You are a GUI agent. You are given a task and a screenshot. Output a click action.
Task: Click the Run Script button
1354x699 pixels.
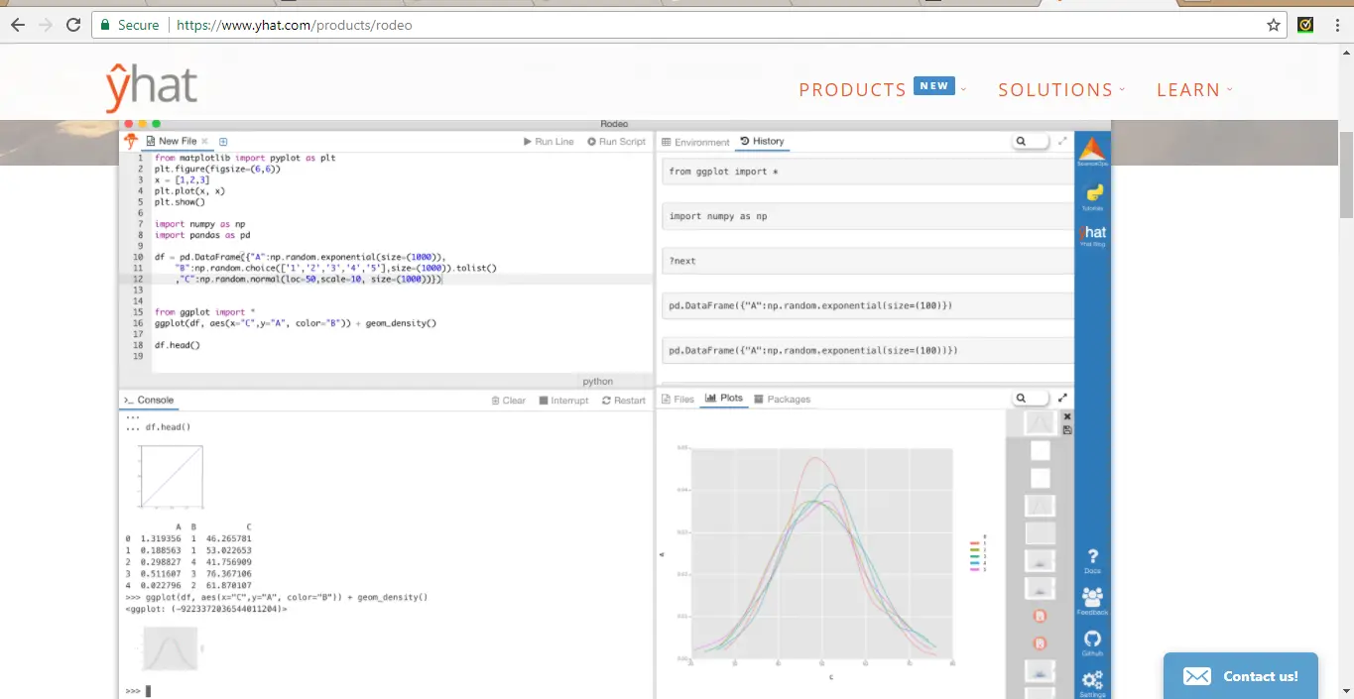pos(616,142)
